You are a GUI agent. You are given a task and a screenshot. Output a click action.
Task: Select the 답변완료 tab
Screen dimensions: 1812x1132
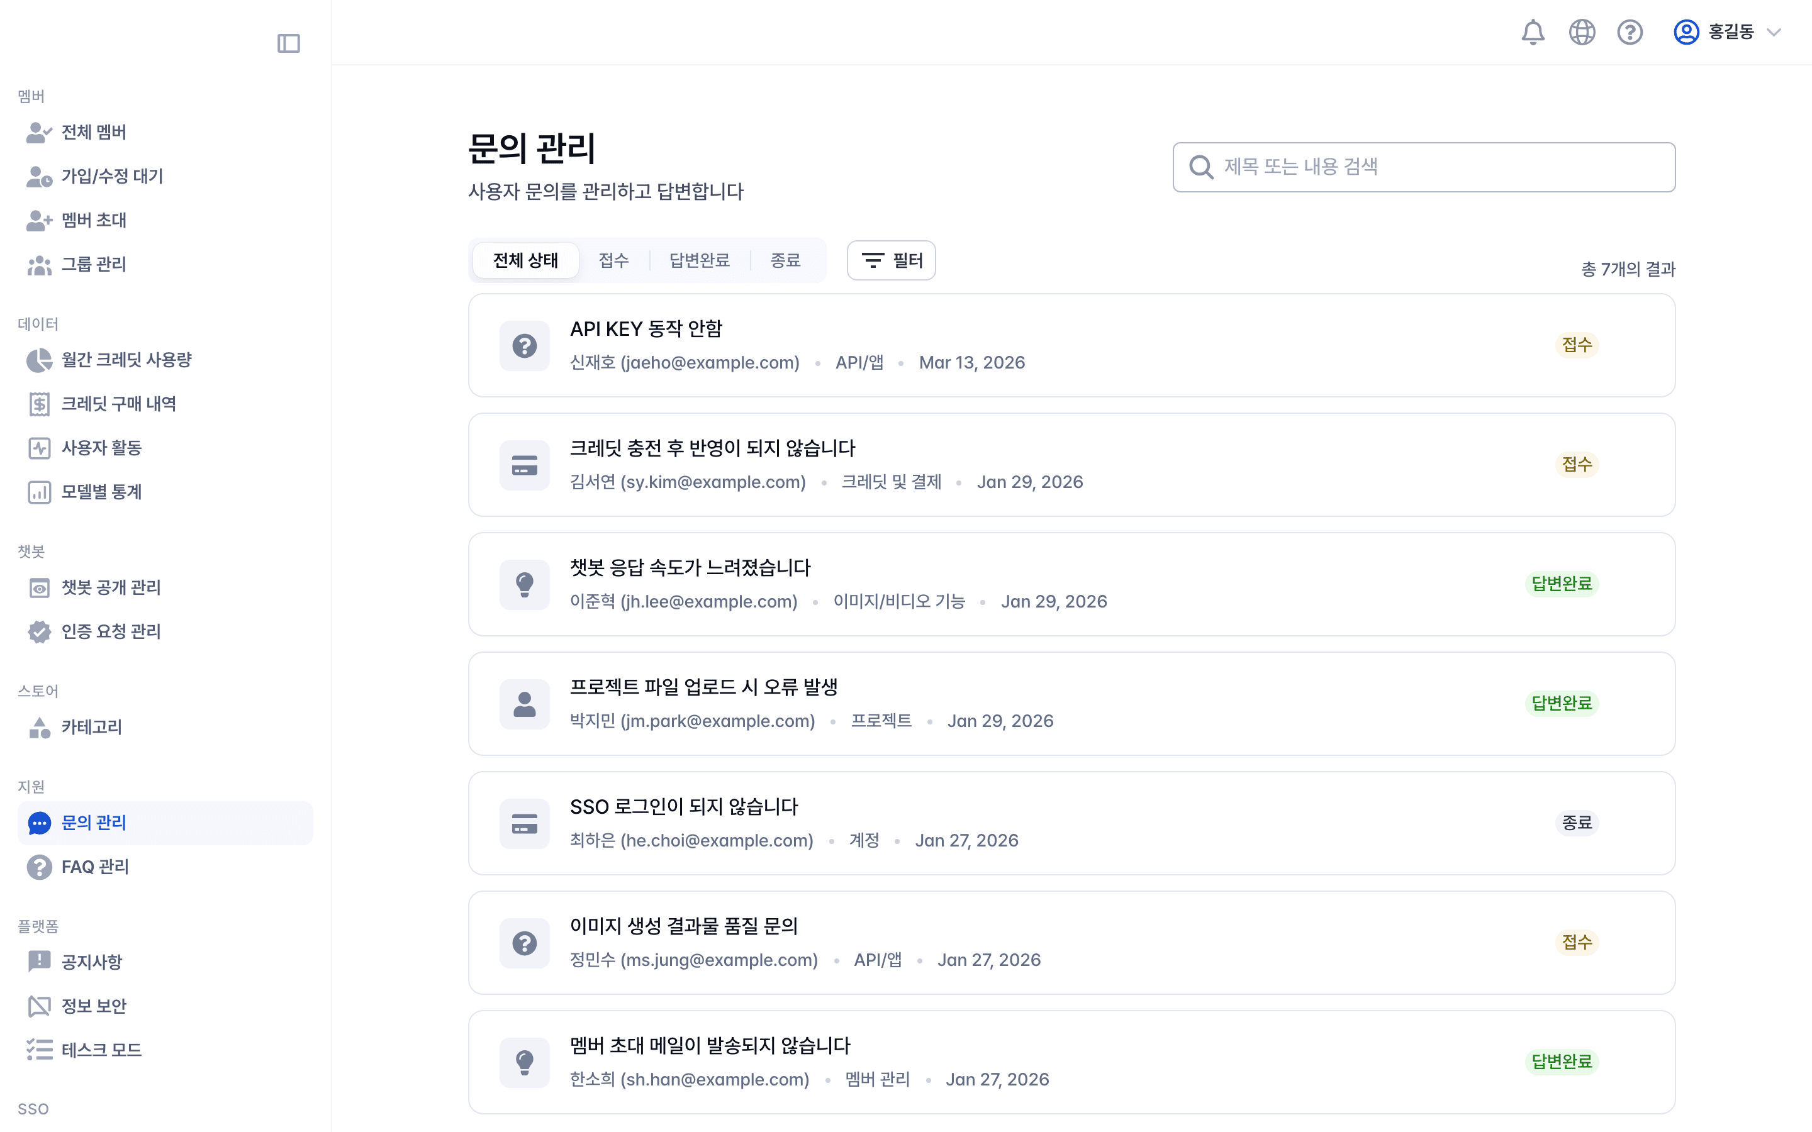pos(700,260)
